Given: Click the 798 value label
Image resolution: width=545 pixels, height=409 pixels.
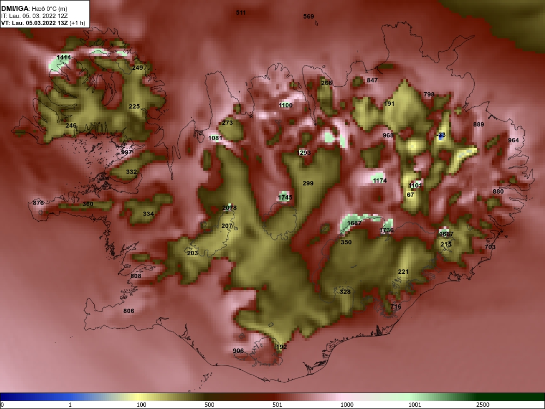Looking at the screenshot, I should click(429, 94).
